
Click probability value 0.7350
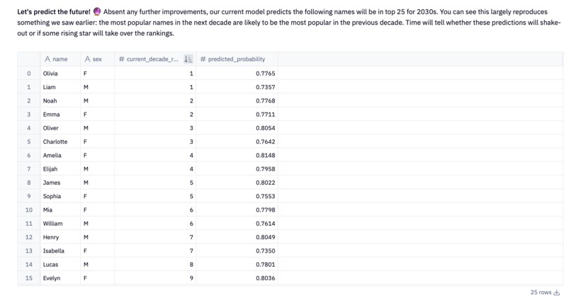click(266, 251)
